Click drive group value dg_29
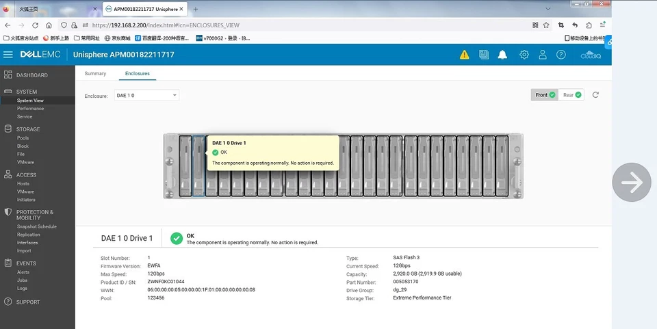The height and width of the screenshot is (329, 657). click(400, 289)
